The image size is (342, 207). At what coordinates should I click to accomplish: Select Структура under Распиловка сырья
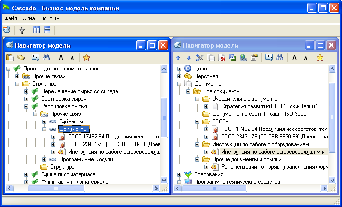click(63, 167)
